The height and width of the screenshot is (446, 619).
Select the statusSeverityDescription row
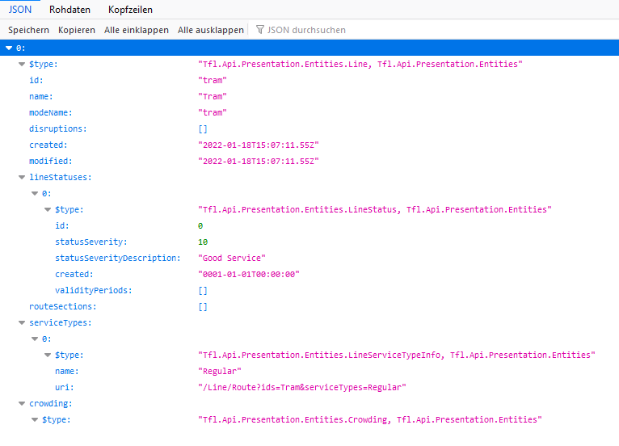tap(117, 259)
